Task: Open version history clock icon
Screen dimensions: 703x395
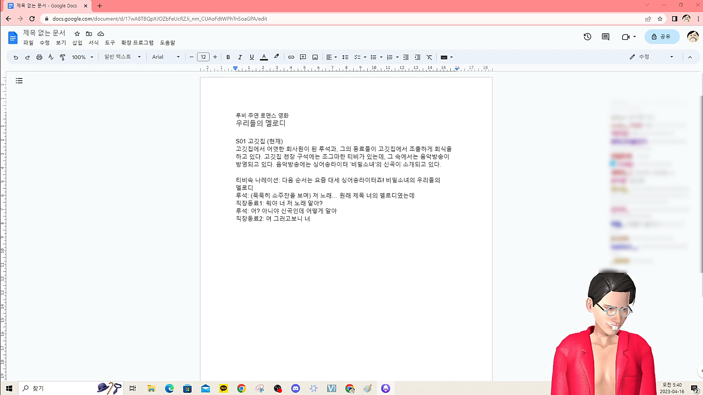Action: pos(587,37)
